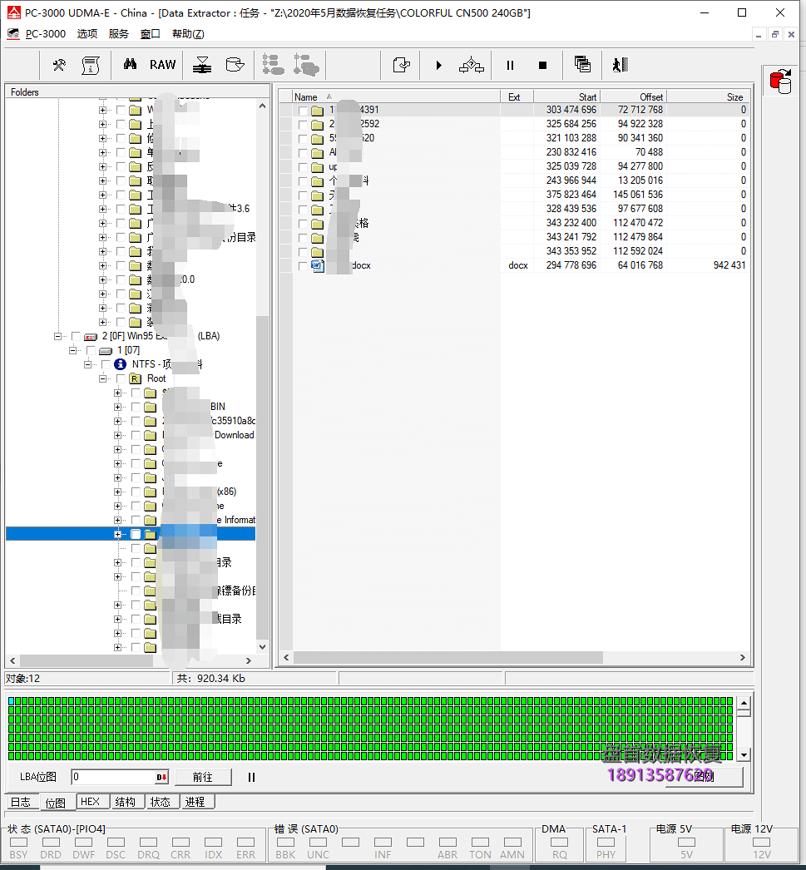Click the Win95 Ext partition drive icon
Screen dimensions: 806x870
(91, 336)
